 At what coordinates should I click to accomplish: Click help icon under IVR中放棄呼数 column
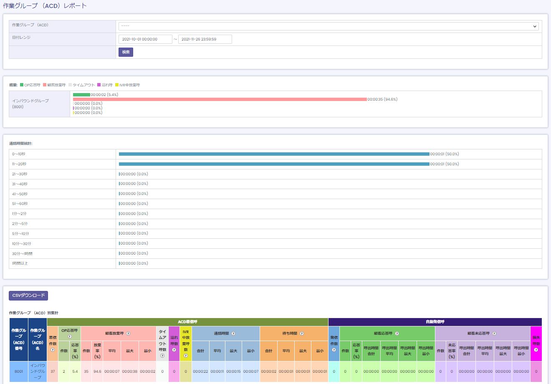[186, 356]
